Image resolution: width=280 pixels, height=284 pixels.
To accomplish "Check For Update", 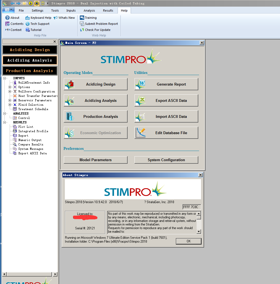I will click(x=95, y=30).
